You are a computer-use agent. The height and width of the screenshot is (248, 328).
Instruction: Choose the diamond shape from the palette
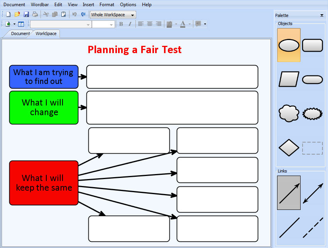pos(289,148)
